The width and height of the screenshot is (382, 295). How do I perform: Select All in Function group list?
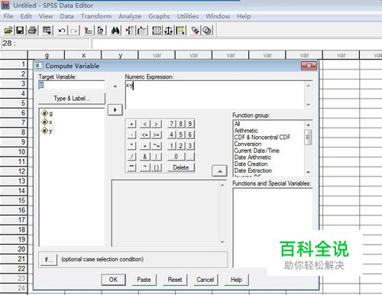click(x=237, y=124)
